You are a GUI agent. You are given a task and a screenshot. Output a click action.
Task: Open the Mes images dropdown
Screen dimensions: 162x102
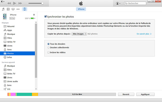[x=79, y=34]
